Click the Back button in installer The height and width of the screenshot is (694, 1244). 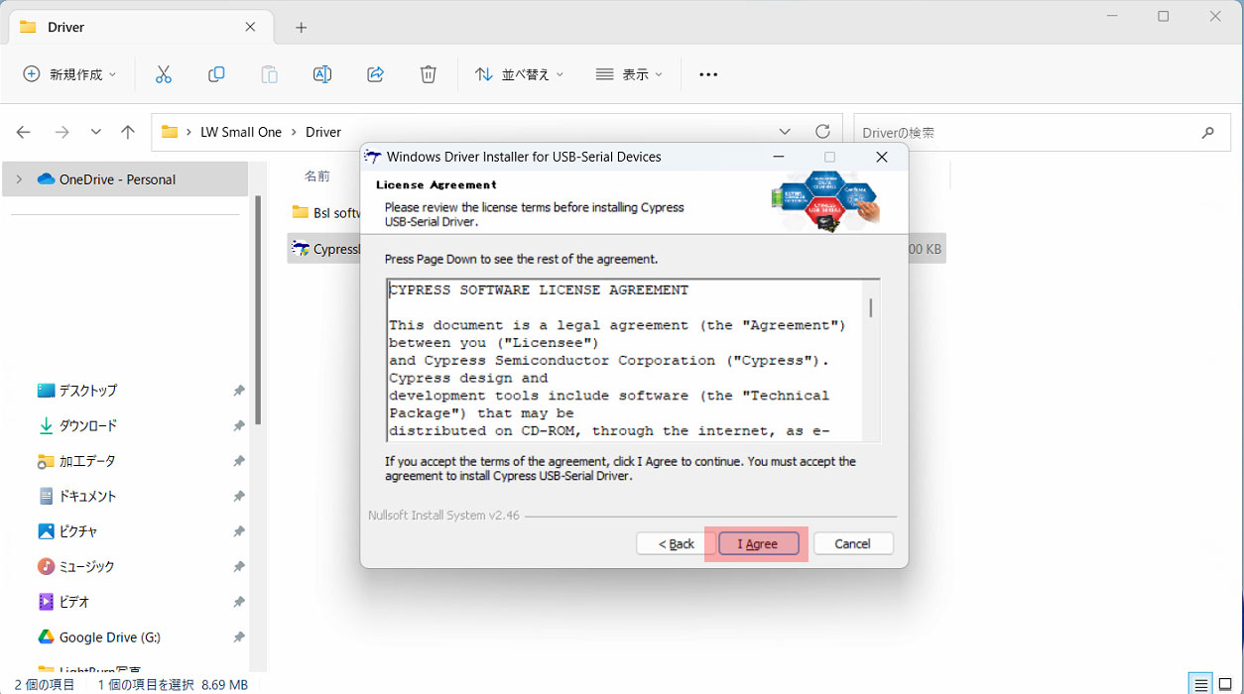(677, 543)
